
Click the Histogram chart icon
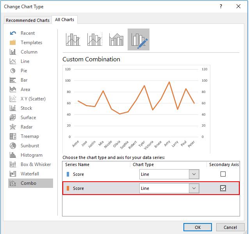coord(13,155)
